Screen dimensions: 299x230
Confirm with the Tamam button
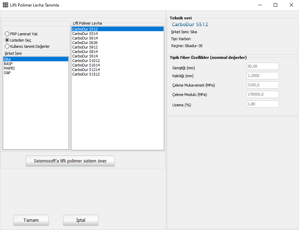[31, 220]
